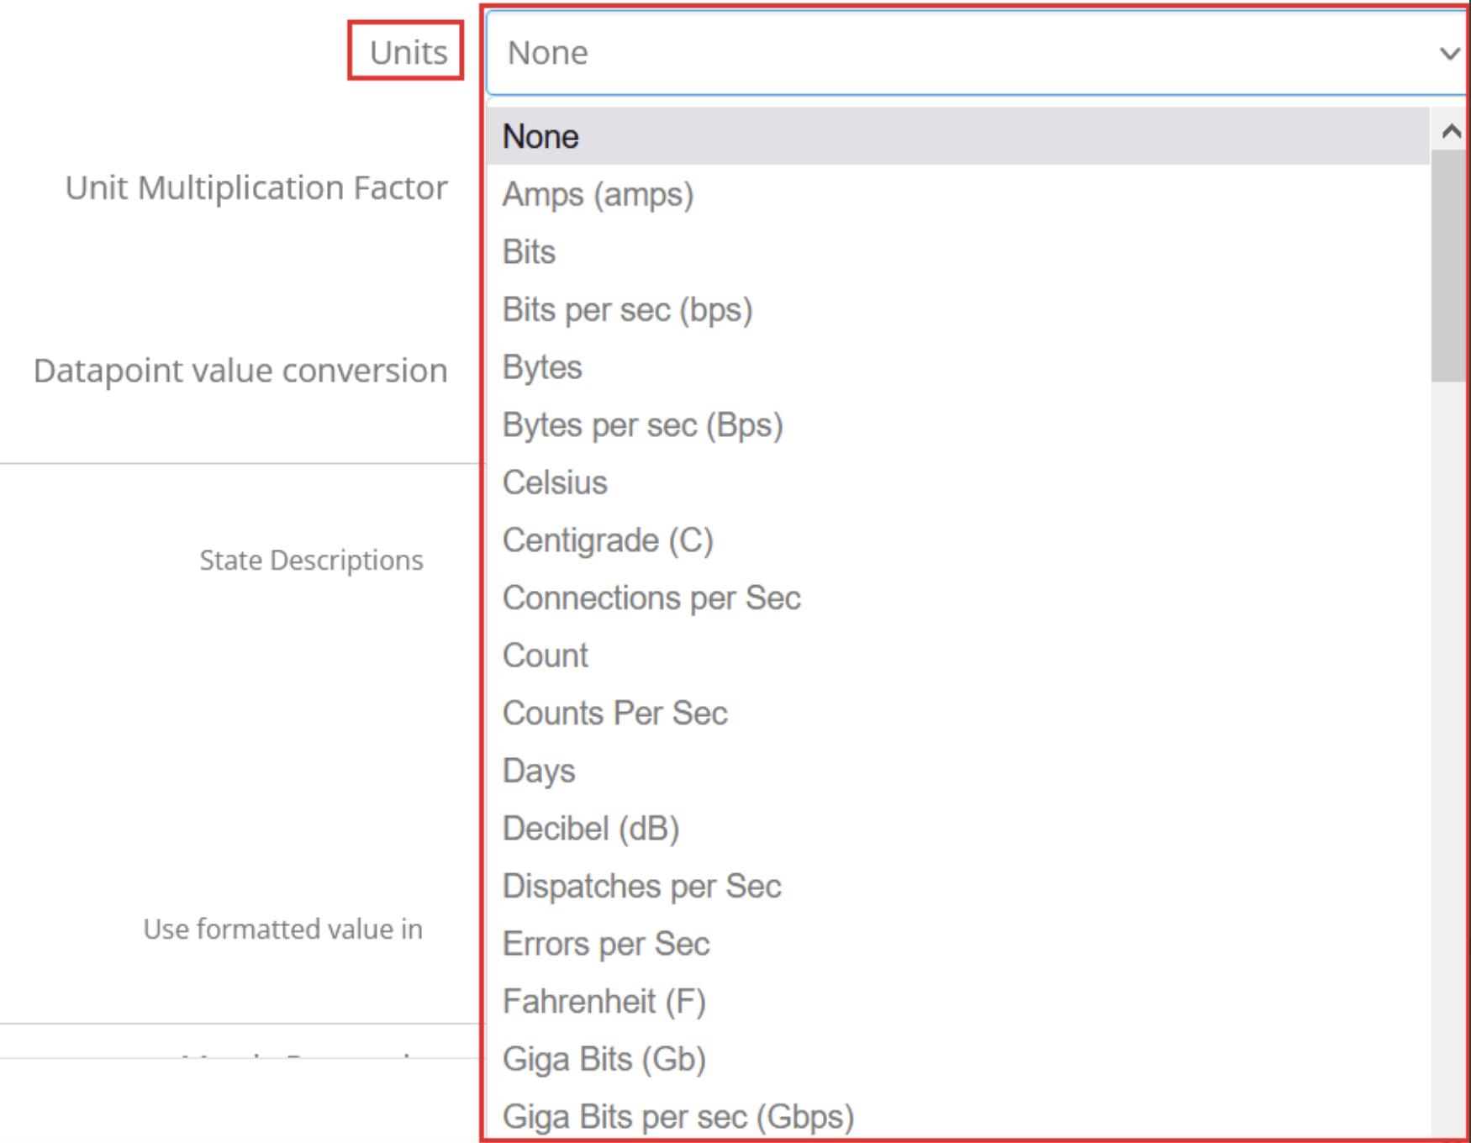Choose Bits from the units list
This screenshot has height=1143, width=1471.
tap(529, 252)
